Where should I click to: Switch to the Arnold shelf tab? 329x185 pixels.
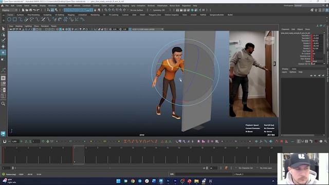(193, 15)
